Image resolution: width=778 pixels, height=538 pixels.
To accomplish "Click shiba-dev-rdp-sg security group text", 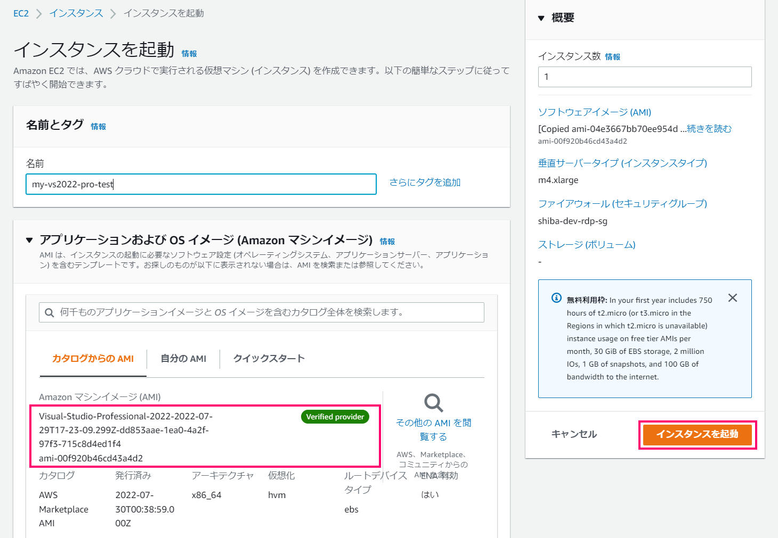I will tap(573, 221).
